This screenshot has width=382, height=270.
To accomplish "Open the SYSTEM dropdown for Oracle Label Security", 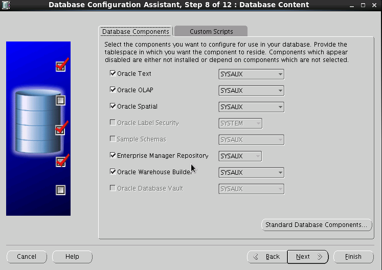I will [x=240, y=123].
